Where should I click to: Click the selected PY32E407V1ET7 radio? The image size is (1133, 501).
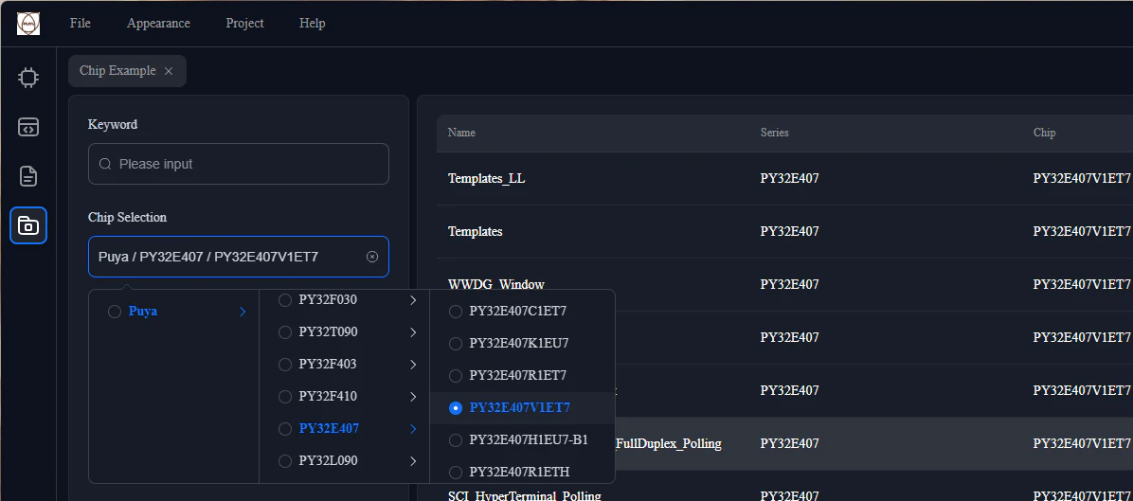(x=456, y=408)
